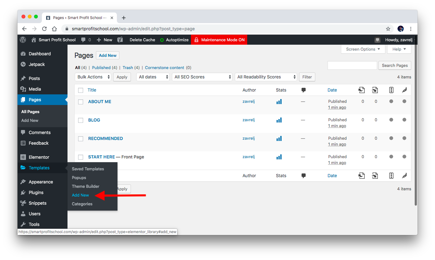Click the Search Pages button

tap(395, 65)
